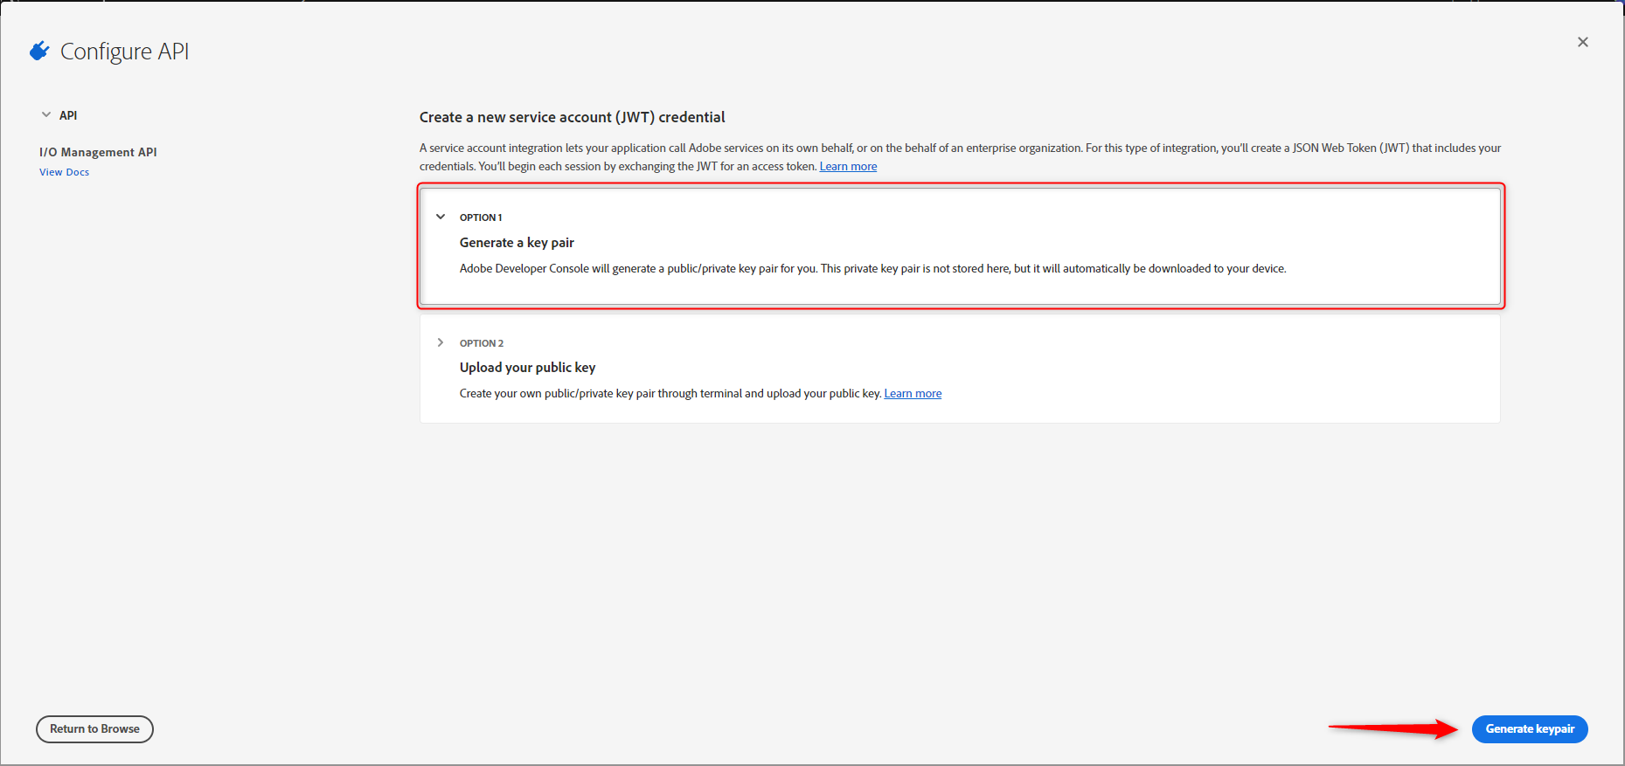Open Learn more link after access token
Image resolution: width=1625 pixels, height=766 pixels.
(848, 167)
